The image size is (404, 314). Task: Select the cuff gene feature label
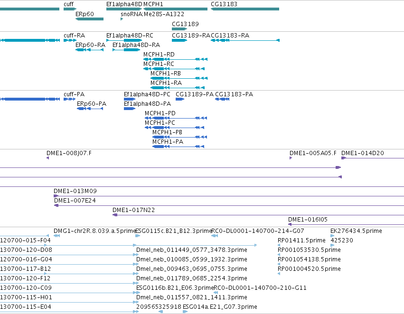(68, 4)
